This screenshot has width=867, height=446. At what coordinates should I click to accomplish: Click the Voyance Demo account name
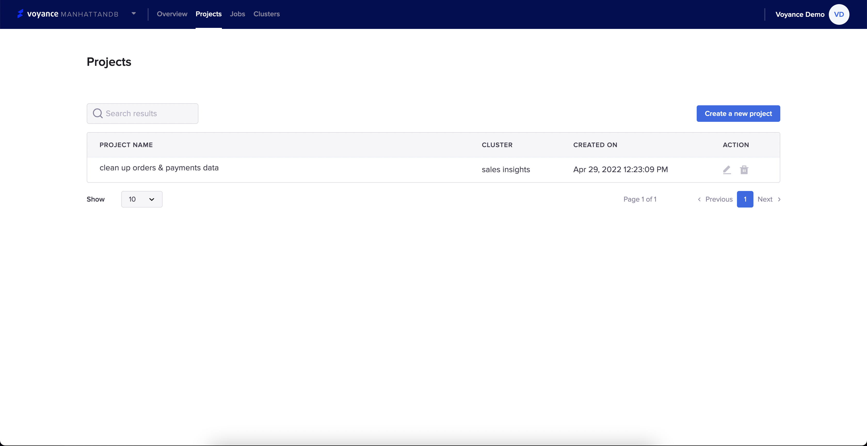click(x=800, y=14)
